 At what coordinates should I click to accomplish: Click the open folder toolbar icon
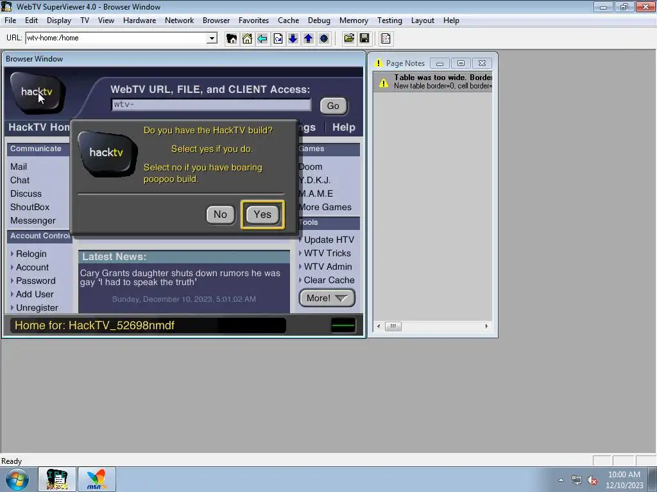click(348, 38)
